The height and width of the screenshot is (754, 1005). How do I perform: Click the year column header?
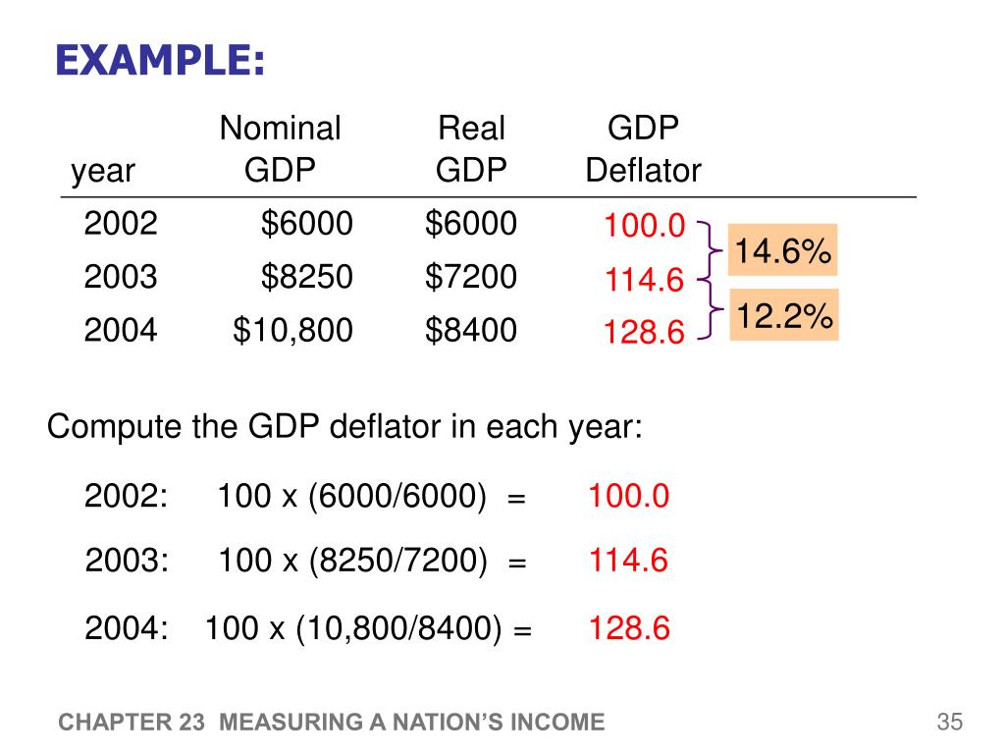click(x=103, y=172)
